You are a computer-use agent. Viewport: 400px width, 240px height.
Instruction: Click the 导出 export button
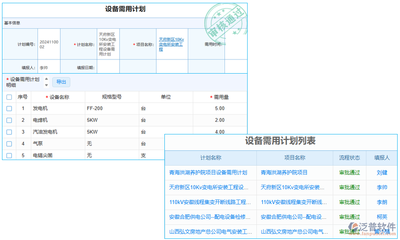pyautogui.click(x=61, y=82)
